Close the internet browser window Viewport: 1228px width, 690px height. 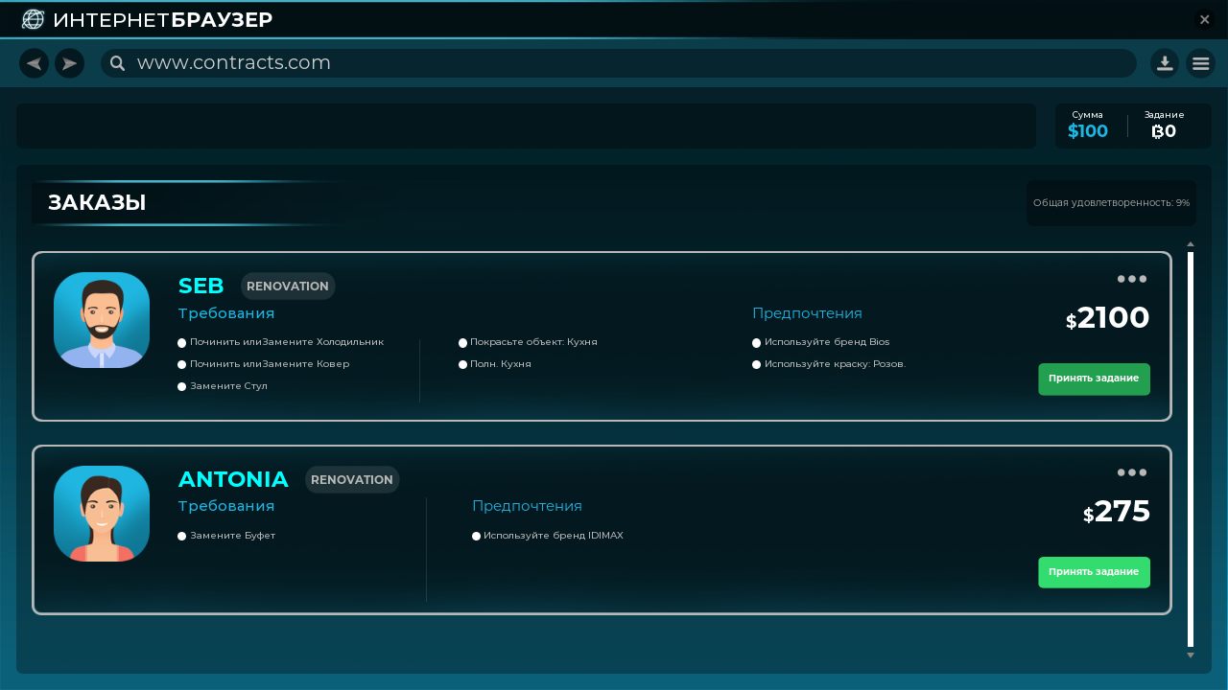click(1205, 19)
